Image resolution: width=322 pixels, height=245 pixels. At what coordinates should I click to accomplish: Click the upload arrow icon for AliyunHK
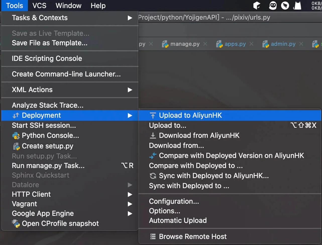153,115
